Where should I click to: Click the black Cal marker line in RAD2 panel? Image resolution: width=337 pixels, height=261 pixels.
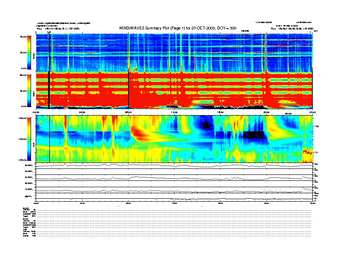coord(49,52)
